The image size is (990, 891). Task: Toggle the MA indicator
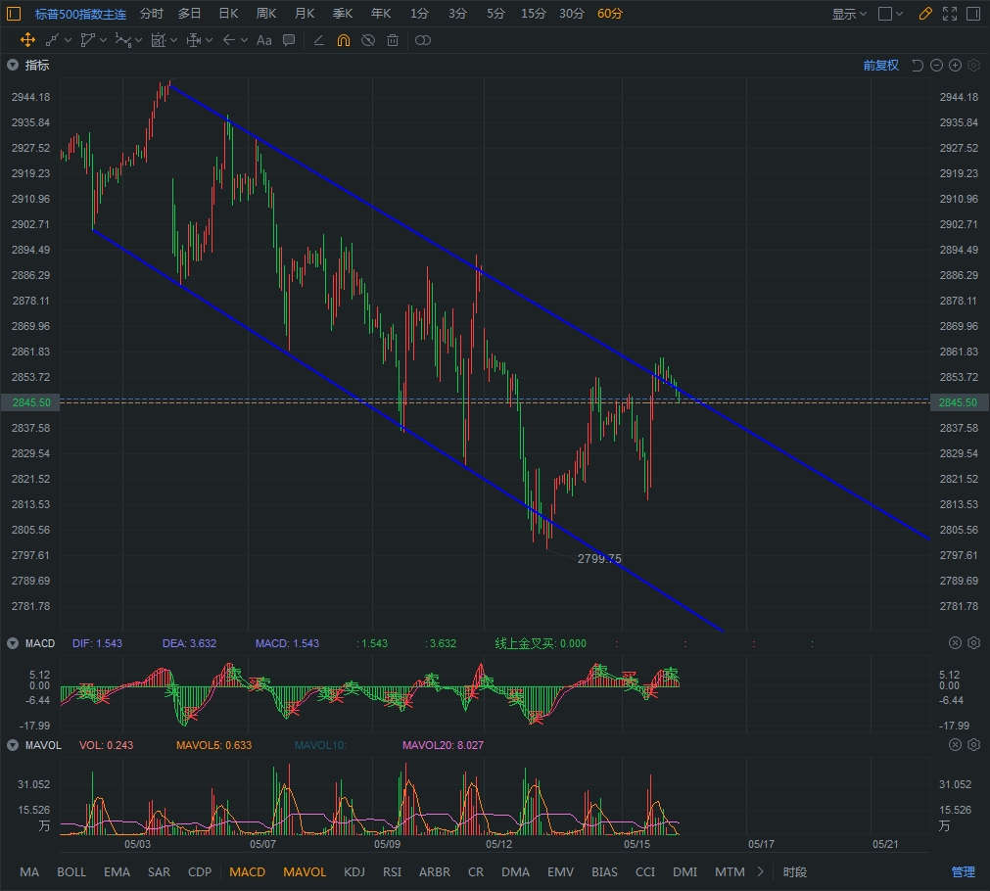pyautogui.click(x=29, y=872)
